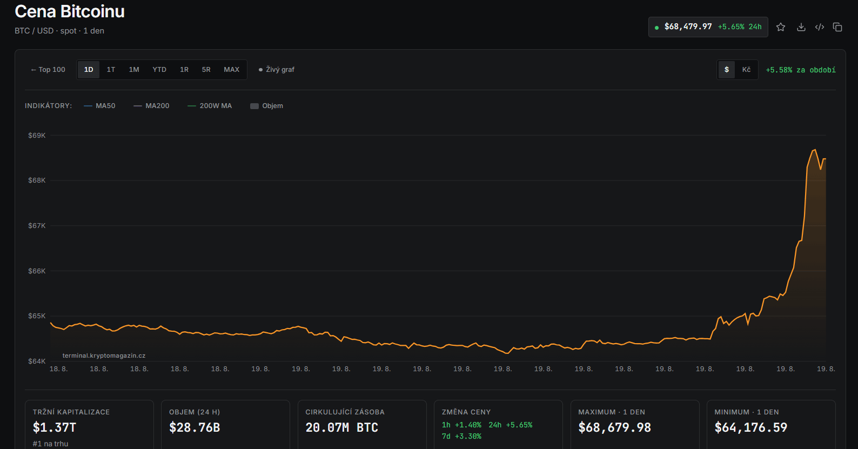
Task: Click the INDIKÁTORY label
Action: click(x=48, y=106)
